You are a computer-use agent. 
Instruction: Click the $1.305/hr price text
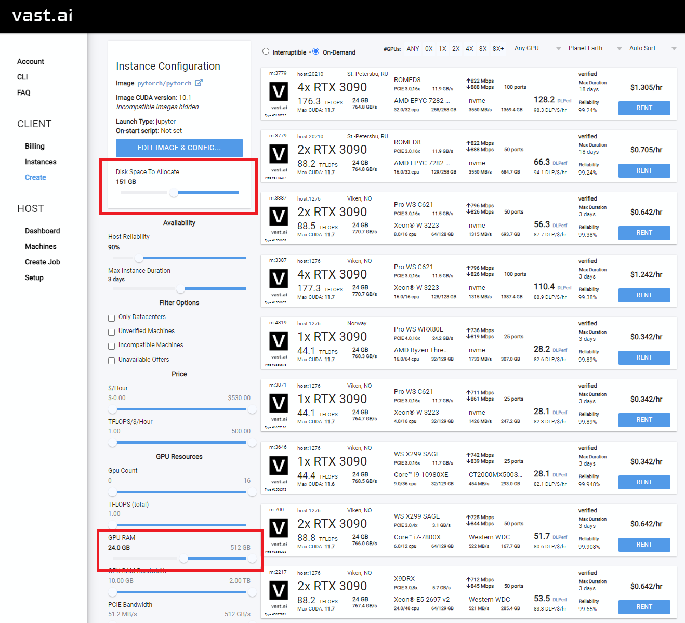click(x=647, y=87)
